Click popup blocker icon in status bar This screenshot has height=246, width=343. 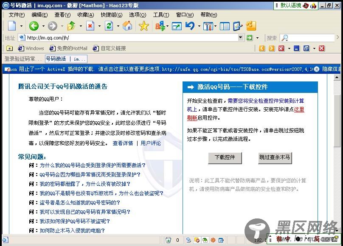(x=197, y=240)
